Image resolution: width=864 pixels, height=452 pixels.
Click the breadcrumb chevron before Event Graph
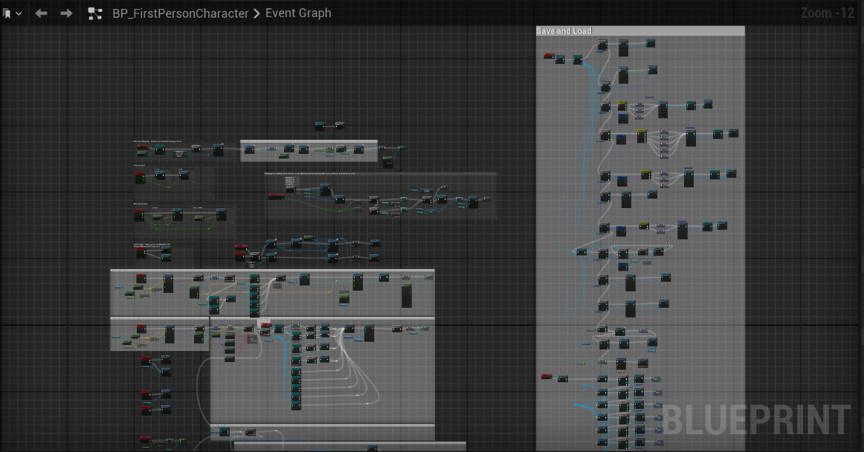(257, 13)
